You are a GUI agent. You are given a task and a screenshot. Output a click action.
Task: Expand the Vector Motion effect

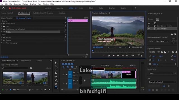[x=2, y=24]
